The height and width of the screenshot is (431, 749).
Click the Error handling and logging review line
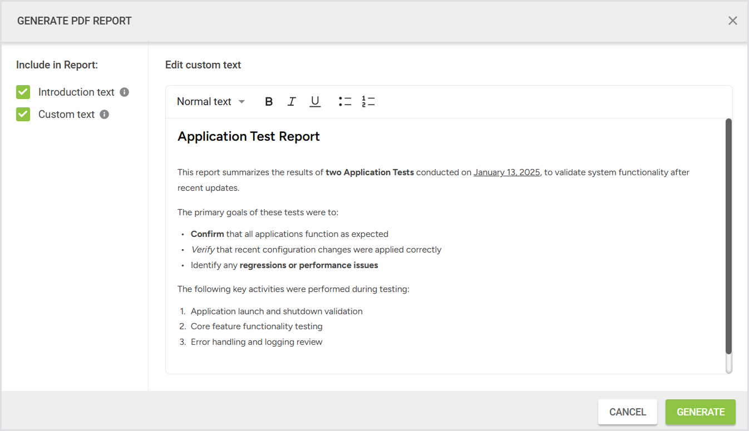tap(257, 342)
